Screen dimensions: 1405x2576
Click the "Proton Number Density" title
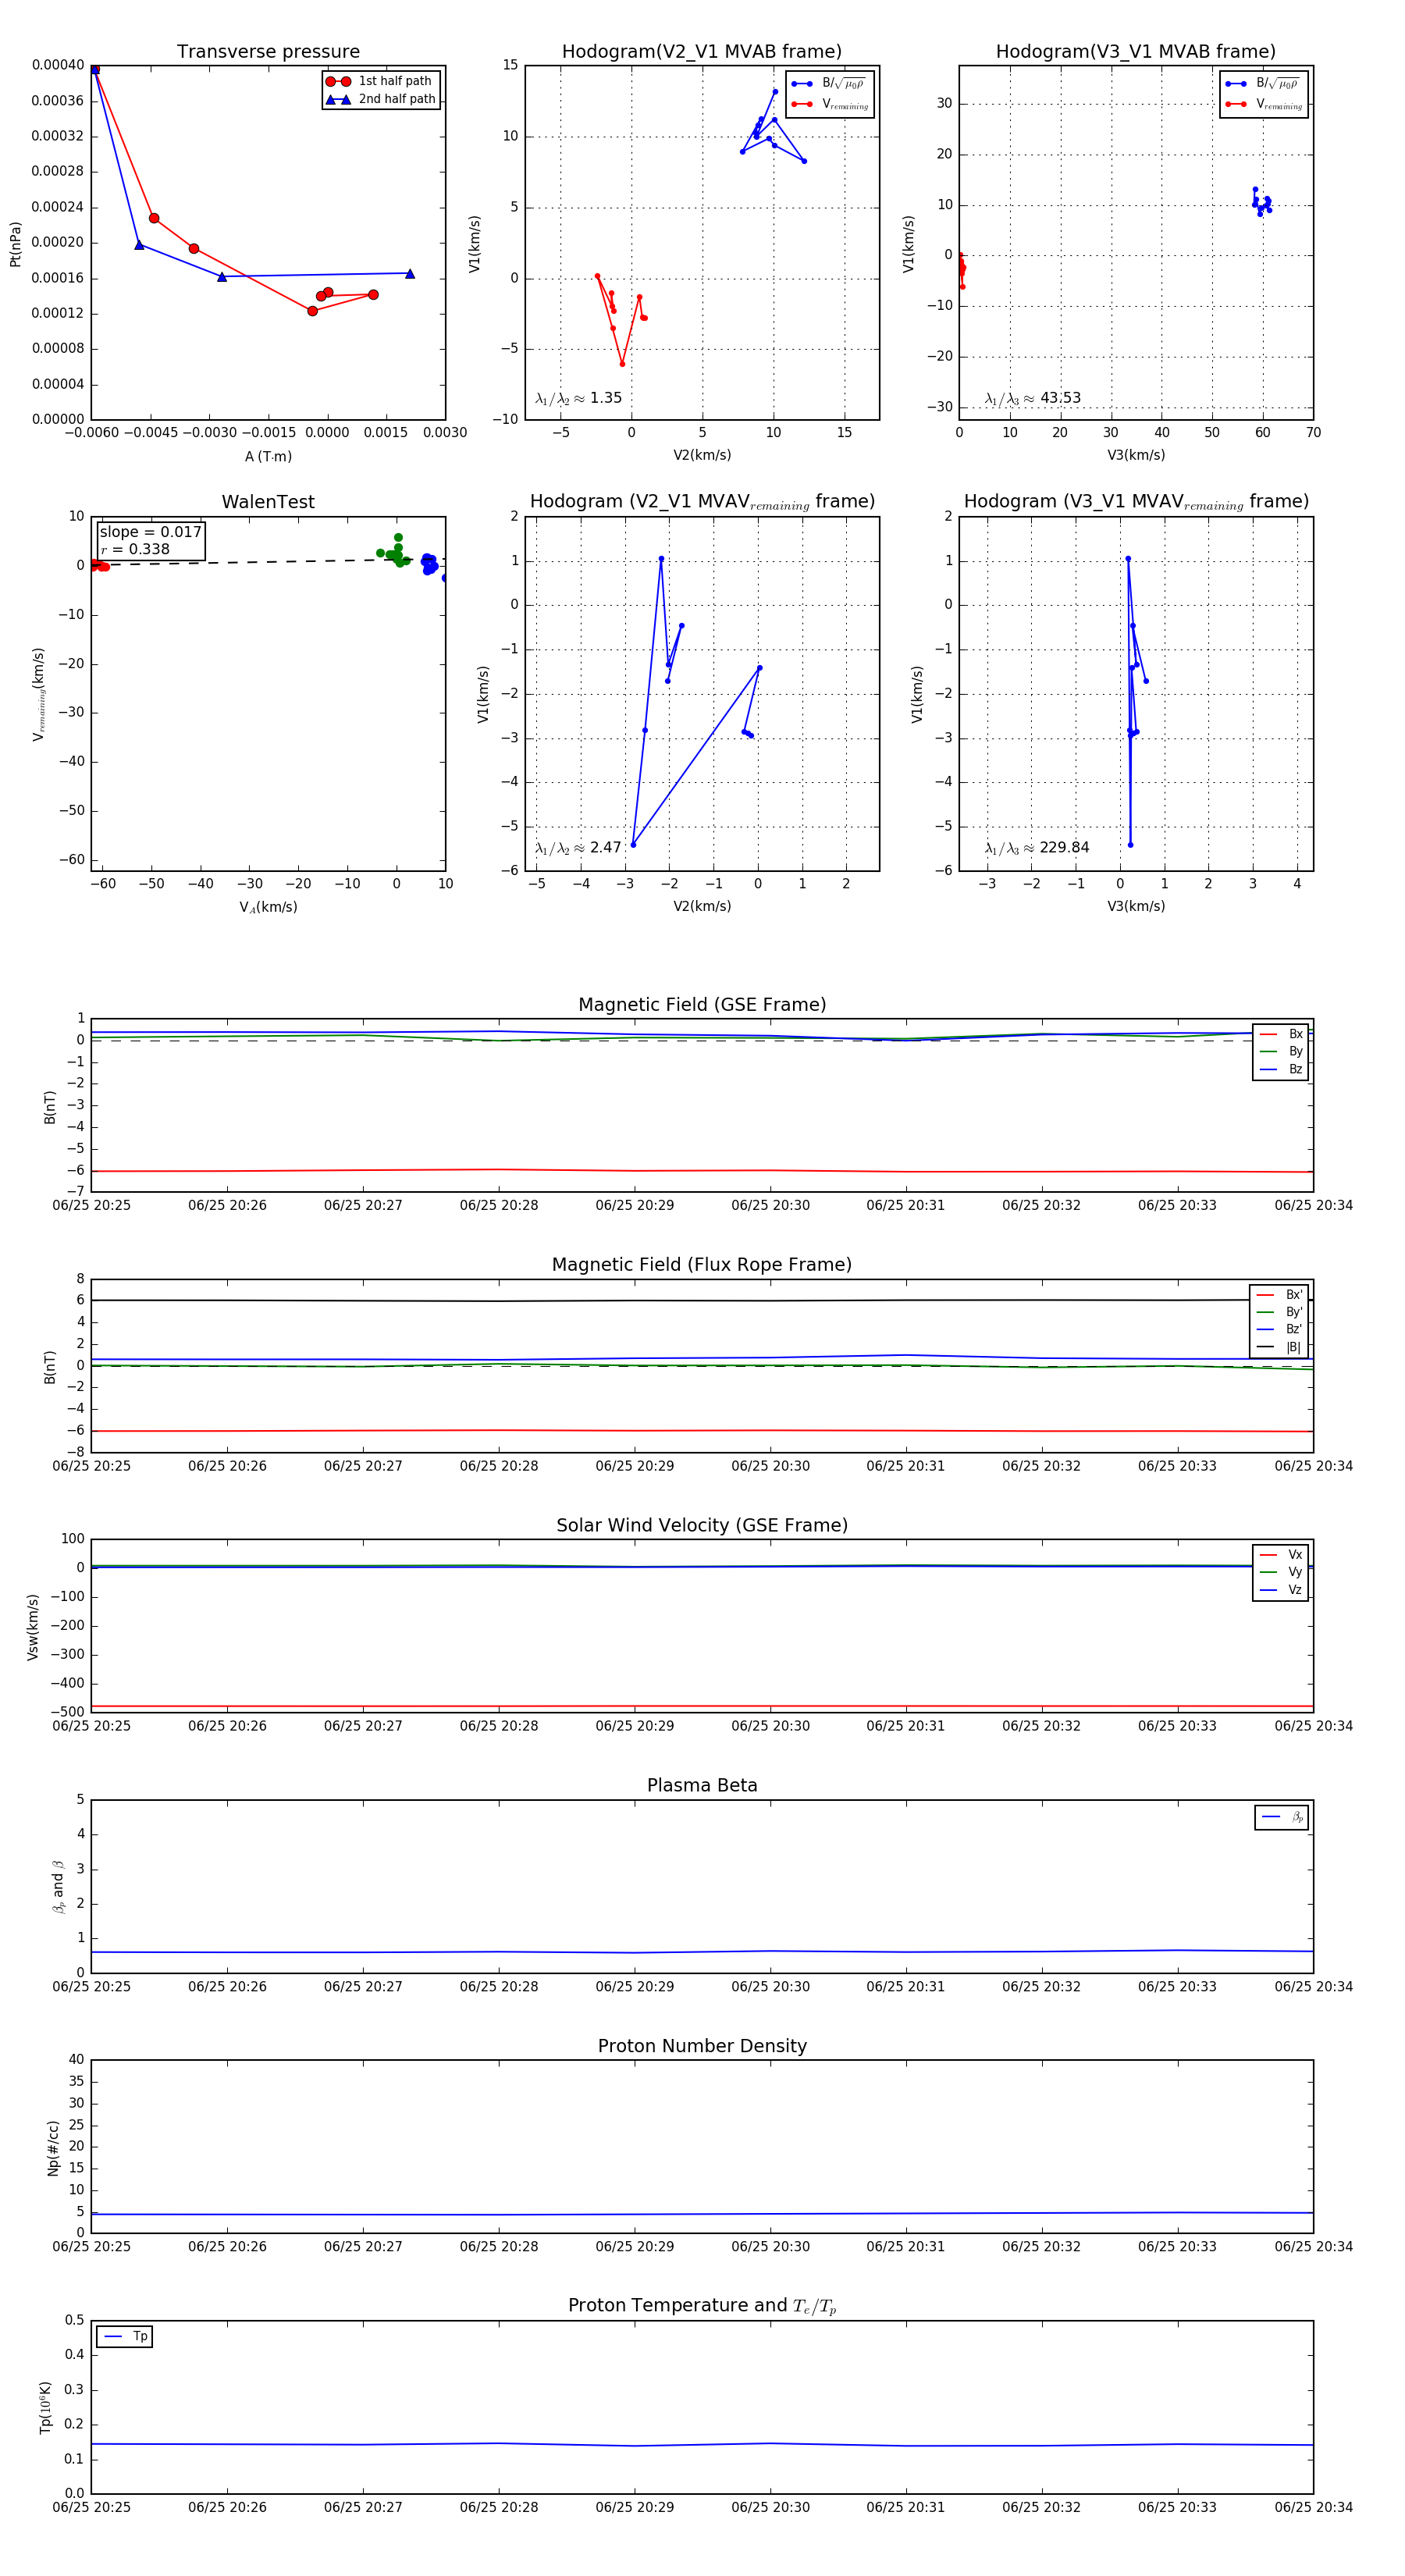coord(702,2046)
